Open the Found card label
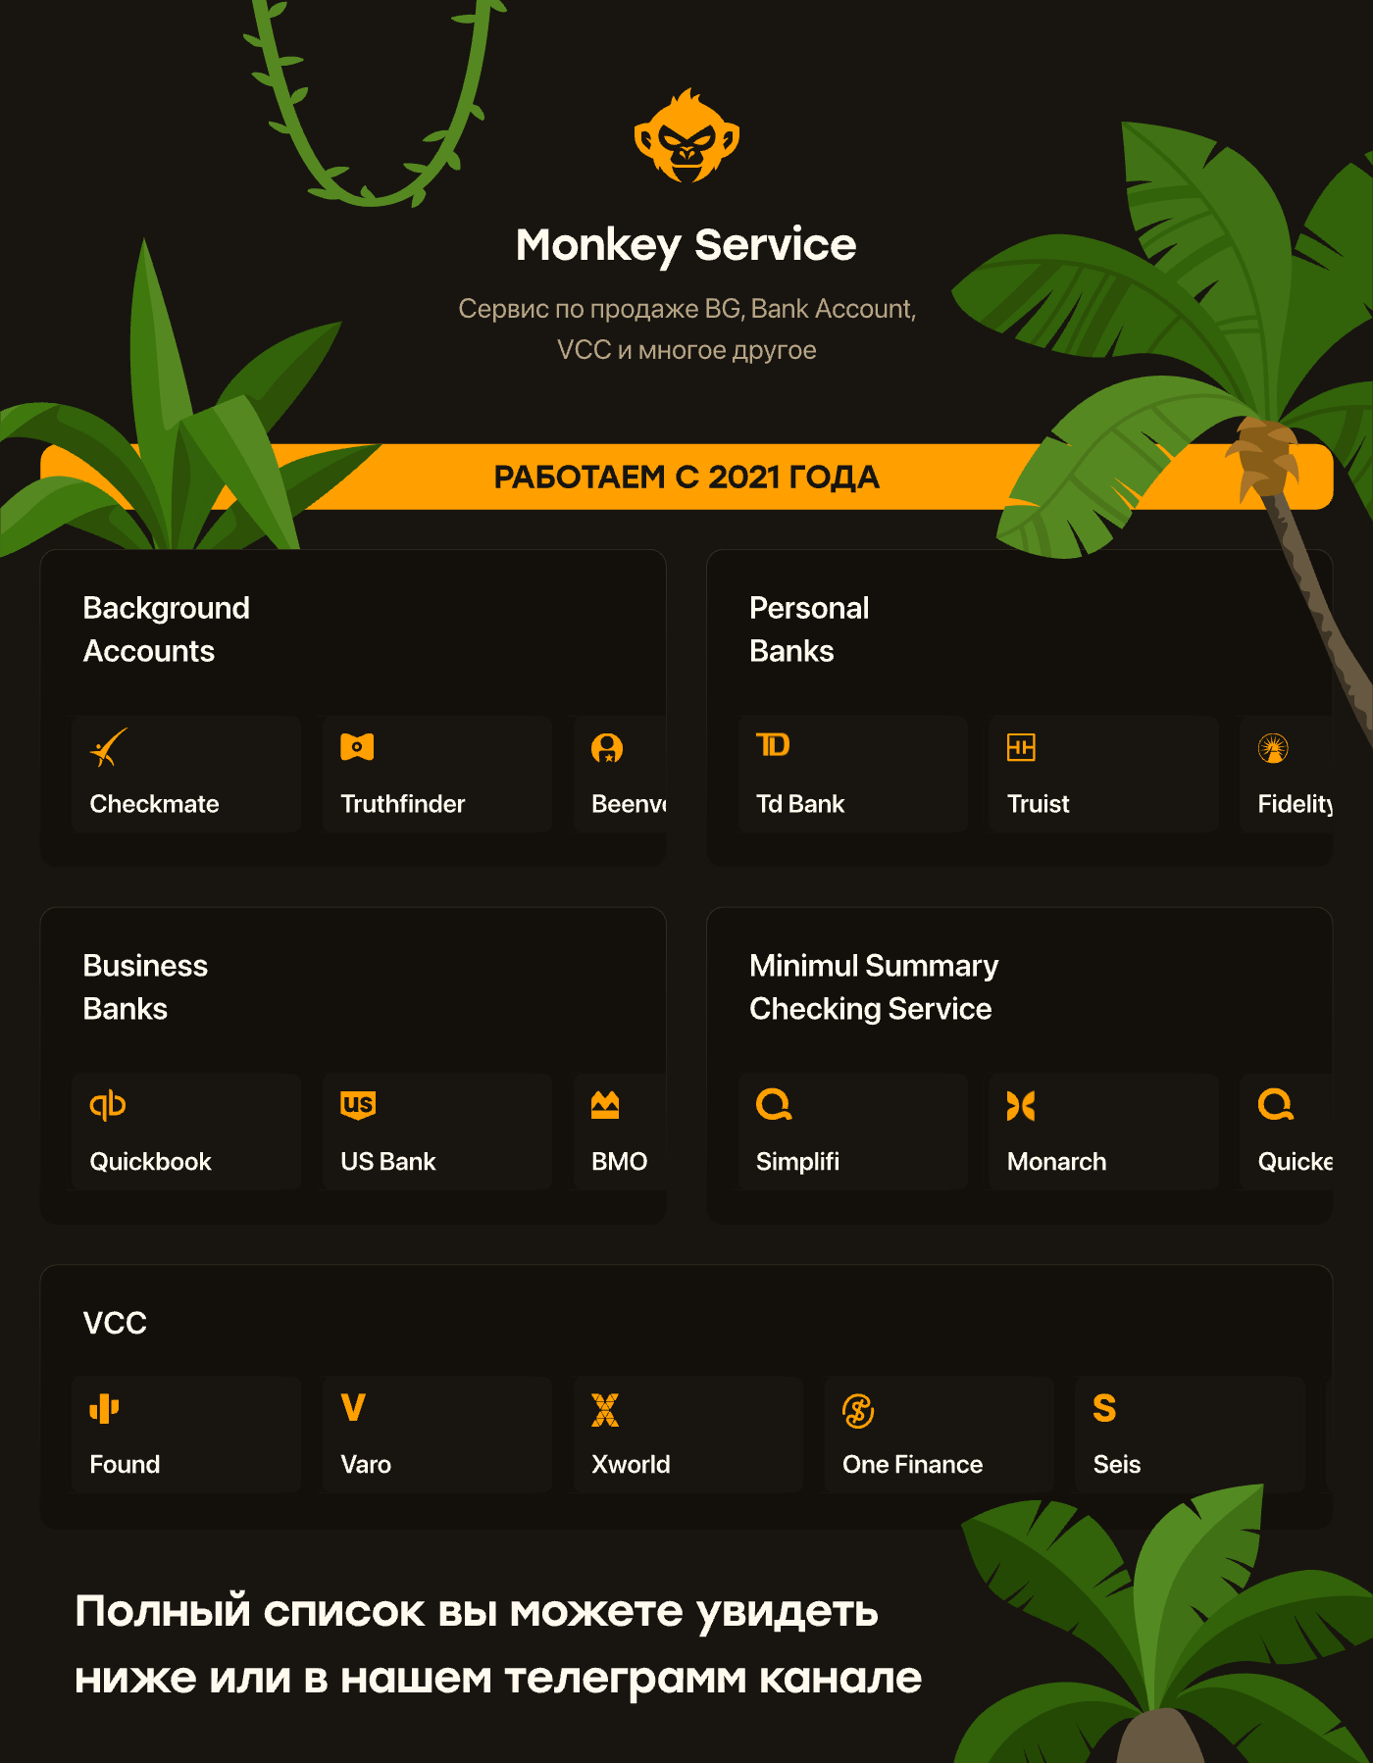Screen dimensions: 1373x1763 125,1464
